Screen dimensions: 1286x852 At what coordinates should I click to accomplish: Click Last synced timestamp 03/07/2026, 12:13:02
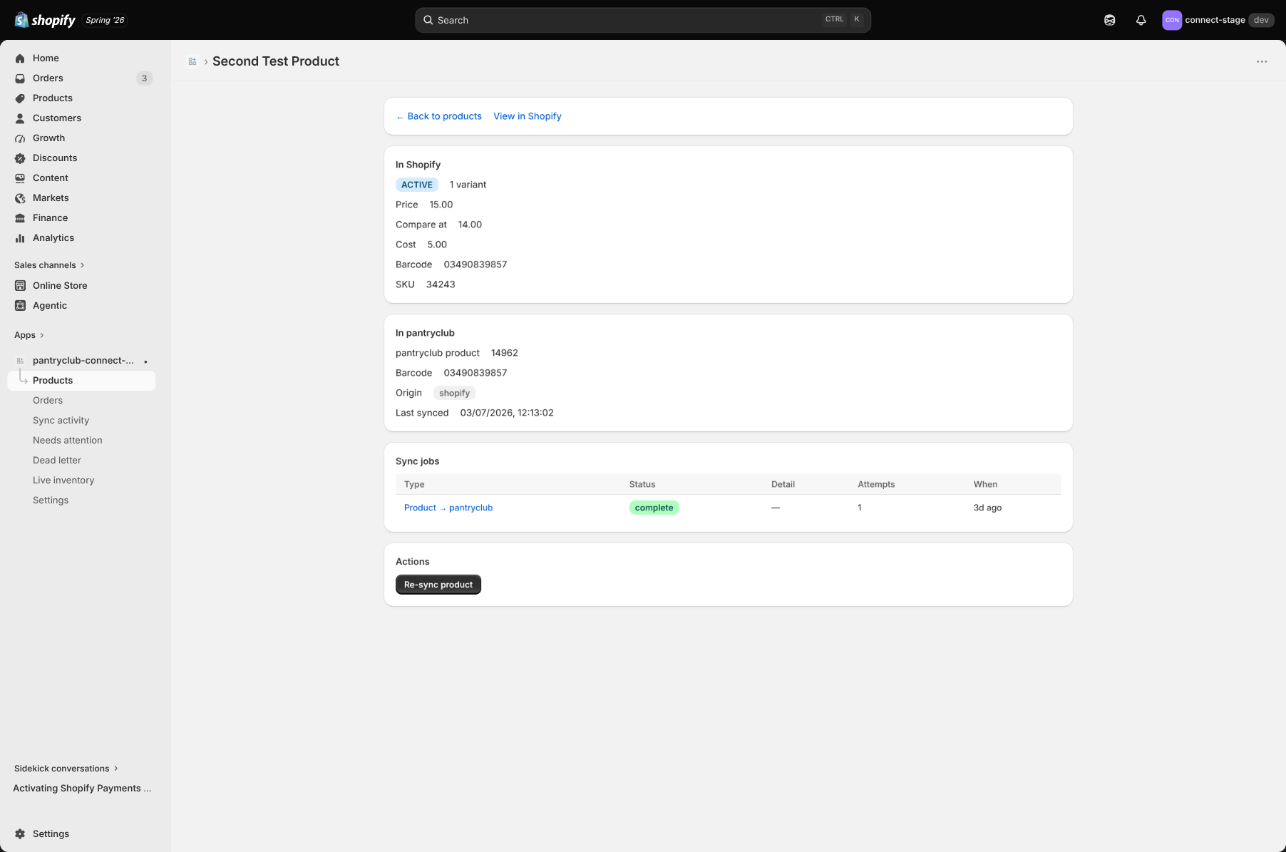(507, 413)
